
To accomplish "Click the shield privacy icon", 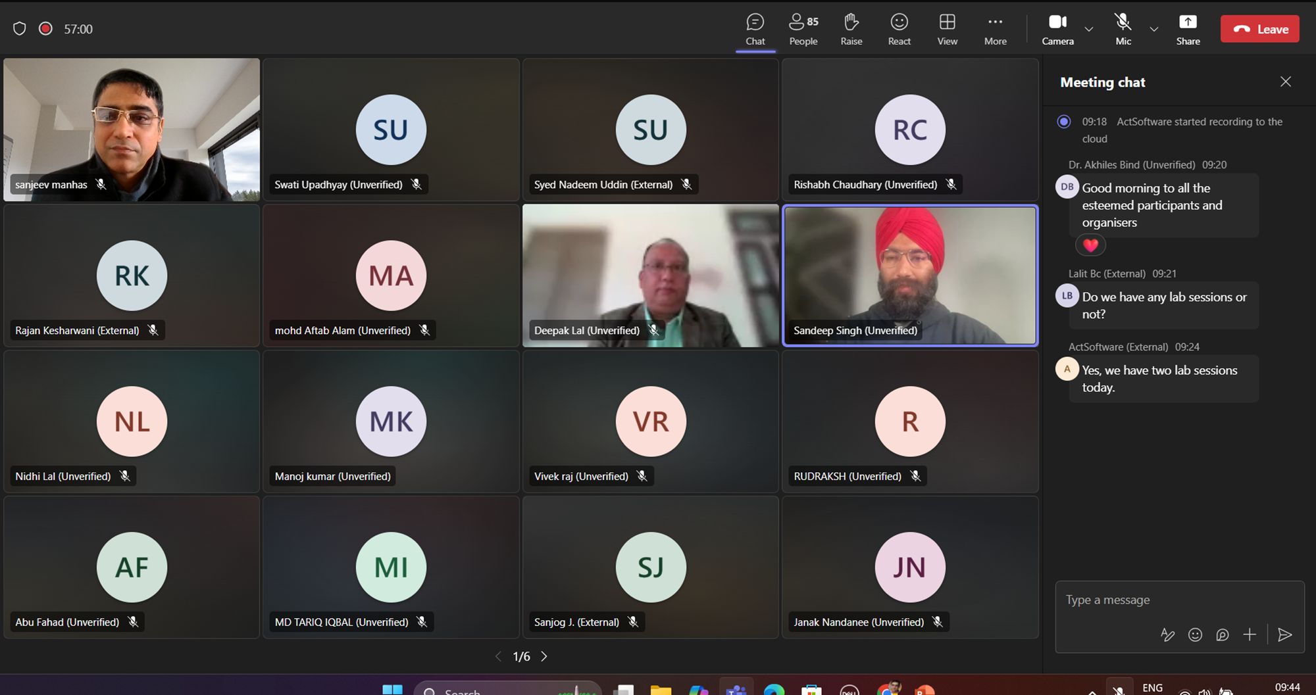I will [x=20, y=29].
